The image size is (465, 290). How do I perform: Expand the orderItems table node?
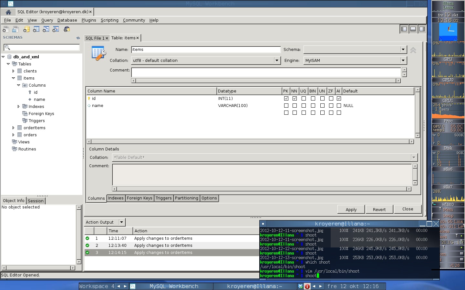[13, 128]
